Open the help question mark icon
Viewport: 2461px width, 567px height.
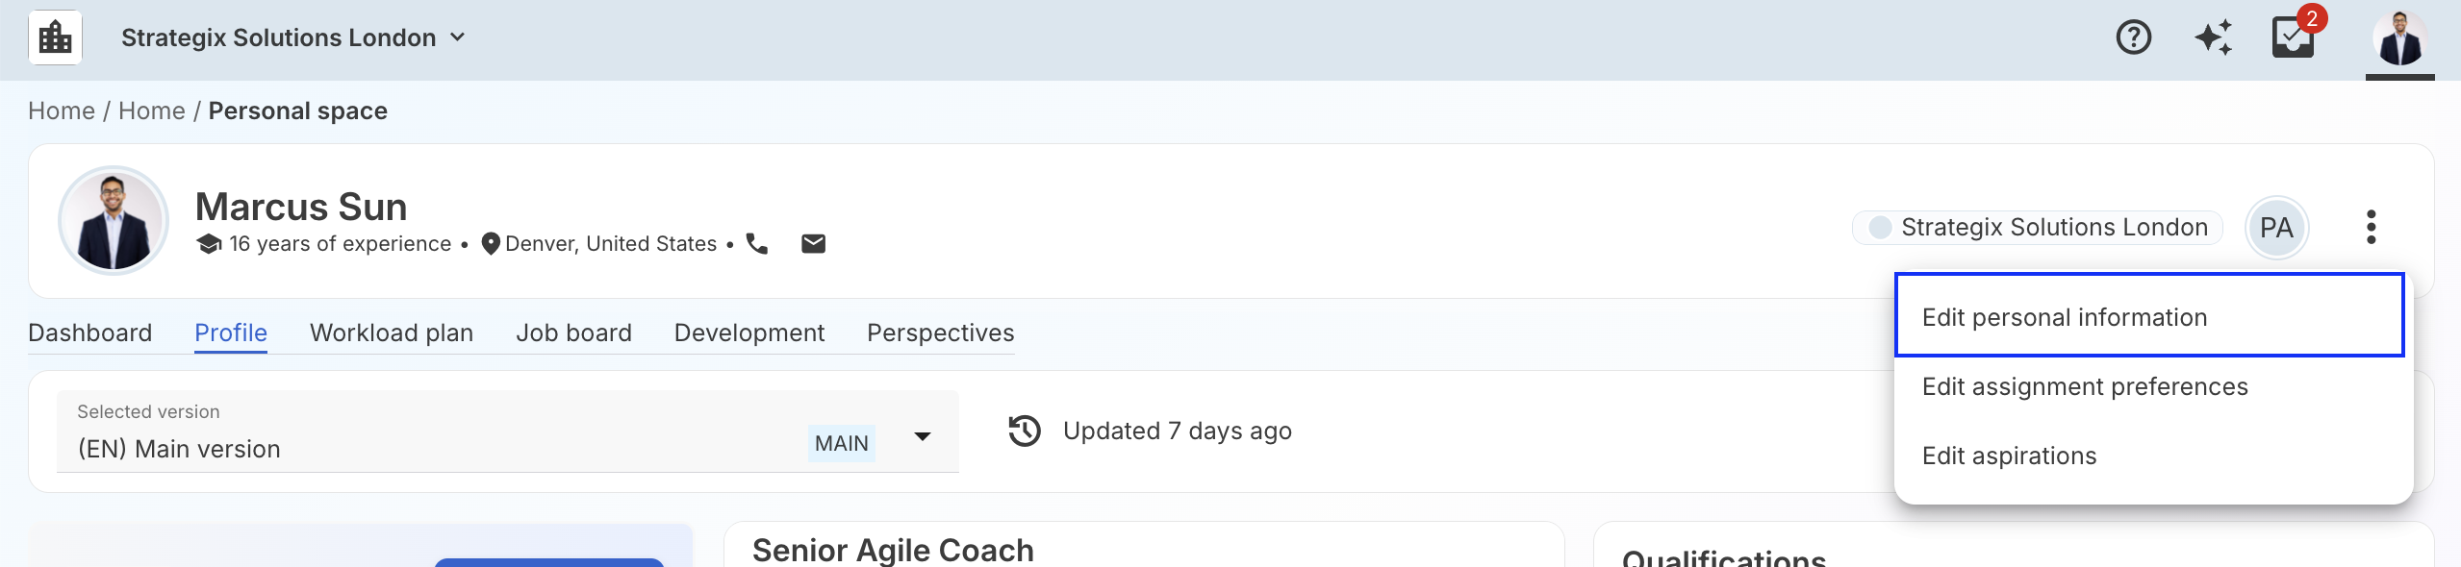[x=2132, y=37]
